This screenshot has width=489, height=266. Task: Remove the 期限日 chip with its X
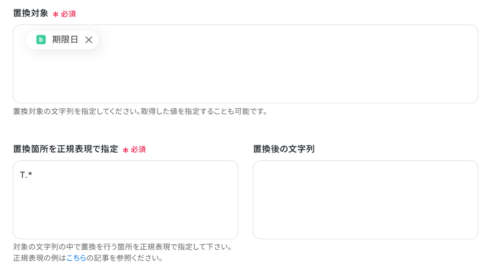pos(89,40)
